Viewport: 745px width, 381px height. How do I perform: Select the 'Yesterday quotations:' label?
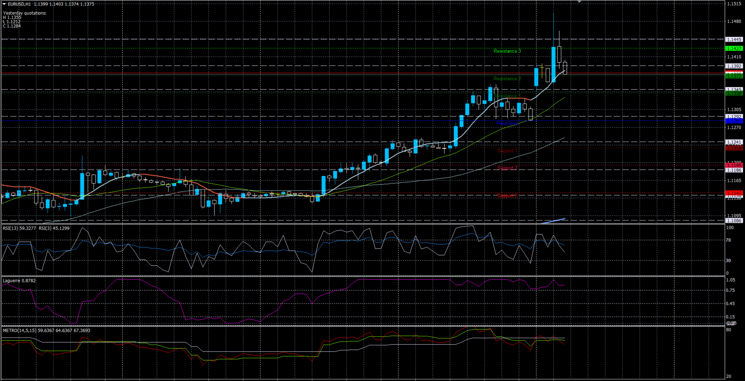[x=25, y=13]
